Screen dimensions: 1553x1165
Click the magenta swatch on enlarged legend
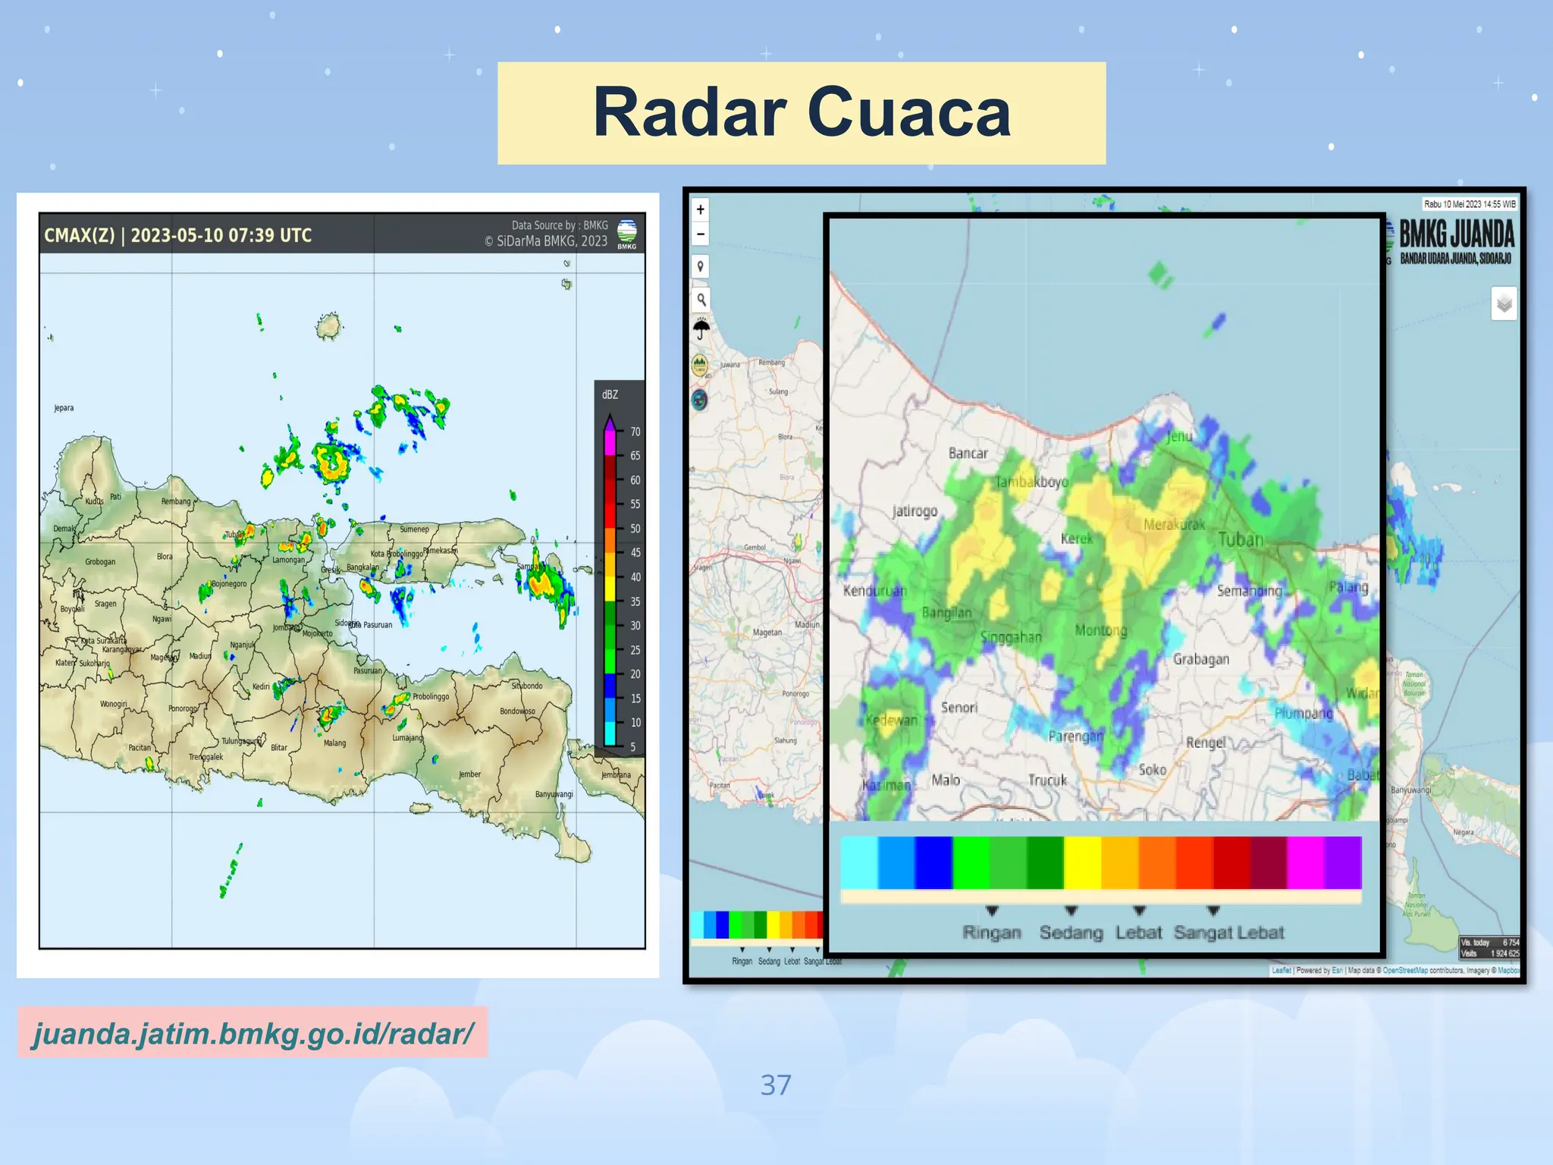pos(1306,862)
